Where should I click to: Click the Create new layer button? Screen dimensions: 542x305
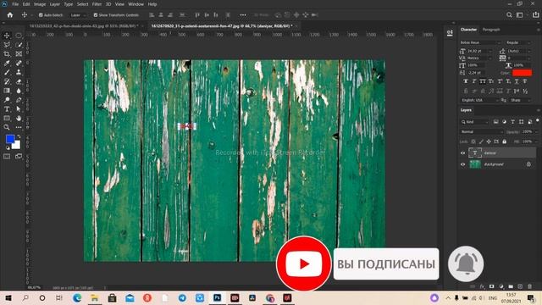pyautogui.click(x=520, y=286)
